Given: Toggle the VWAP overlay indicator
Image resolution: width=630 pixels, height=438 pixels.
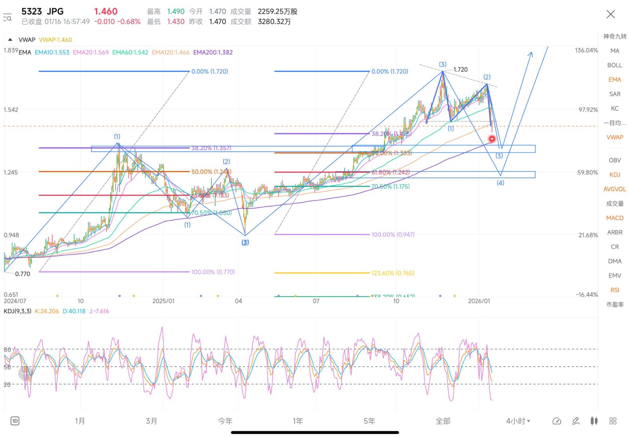Looking at the screenshot, I should (615, 137).
